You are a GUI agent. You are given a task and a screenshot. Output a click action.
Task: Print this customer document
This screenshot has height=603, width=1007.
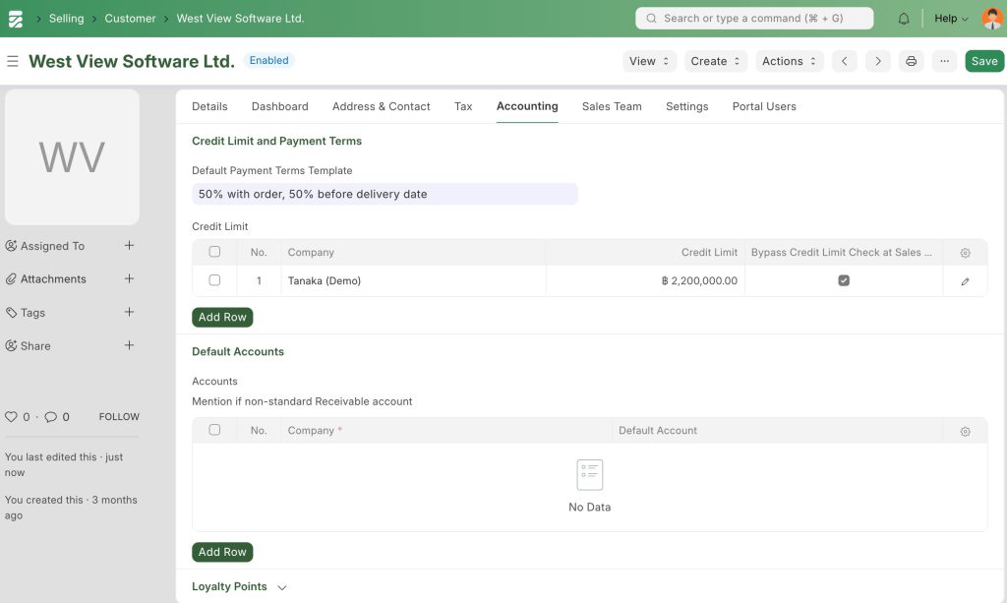tap(912, 61)
